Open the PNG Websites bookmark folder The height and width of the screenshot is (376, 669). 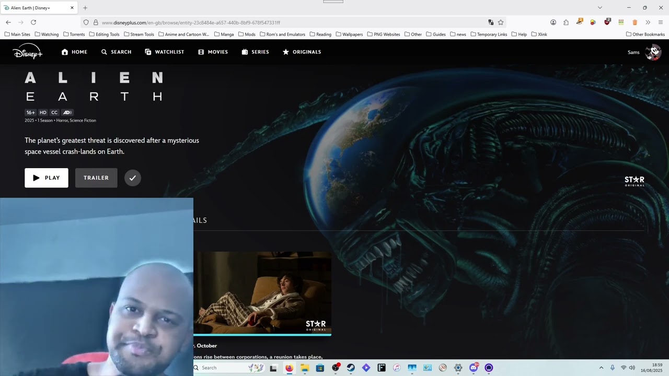coord(384,34)
